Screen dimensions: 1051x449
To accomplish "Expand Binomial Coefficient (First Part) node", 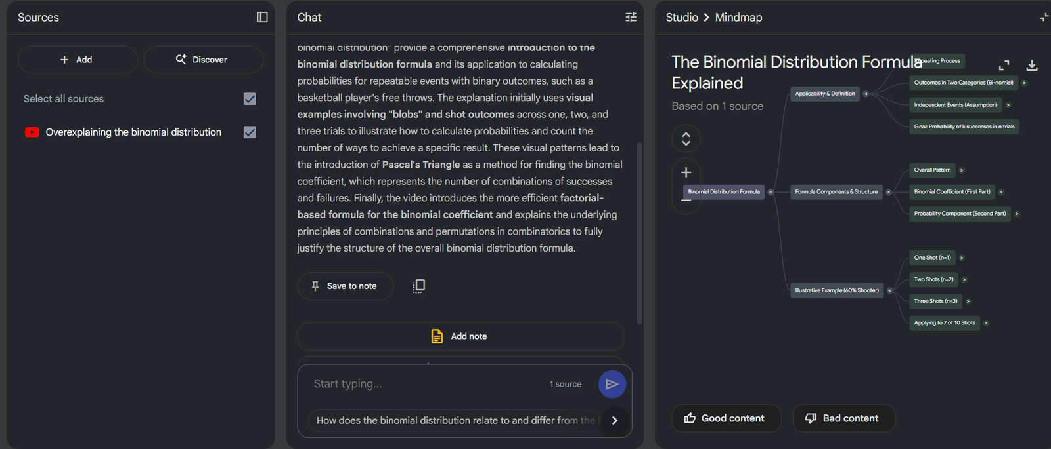I will (x=1001, y=192).
